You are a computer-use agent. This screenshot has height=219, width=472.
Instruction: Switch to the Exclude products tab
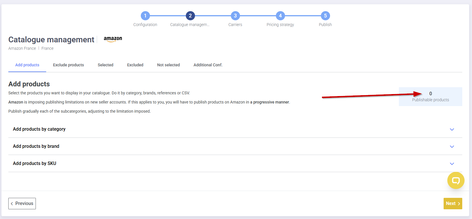pos(68,65)
